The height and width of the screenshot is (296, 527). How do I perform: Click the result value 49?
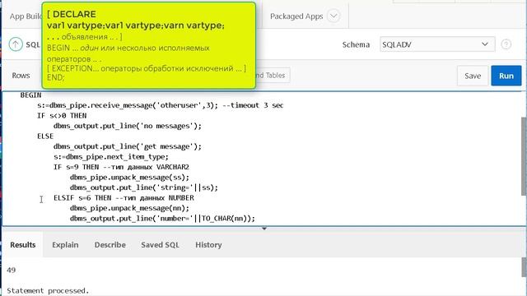pos(11,270)
